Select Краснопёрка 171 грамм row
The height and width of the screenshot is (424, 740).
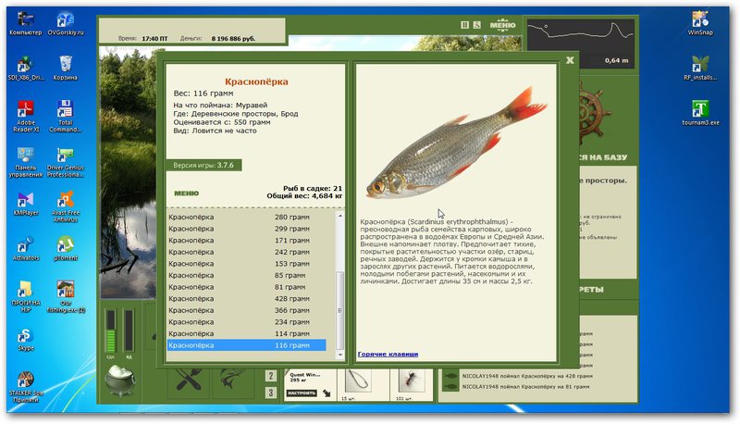[x=246, y=241]
